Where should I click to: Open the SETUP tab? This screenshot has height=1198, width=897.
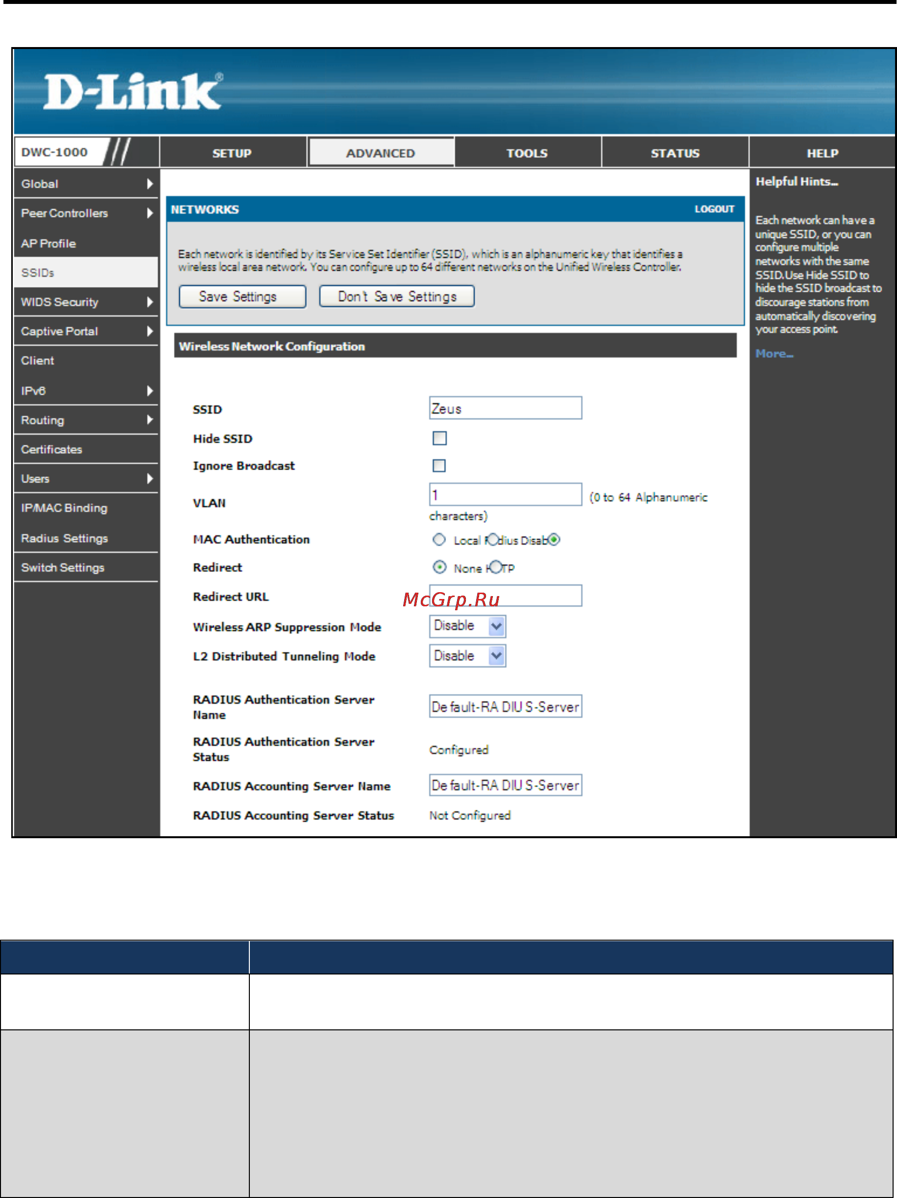tap(233, 153)
